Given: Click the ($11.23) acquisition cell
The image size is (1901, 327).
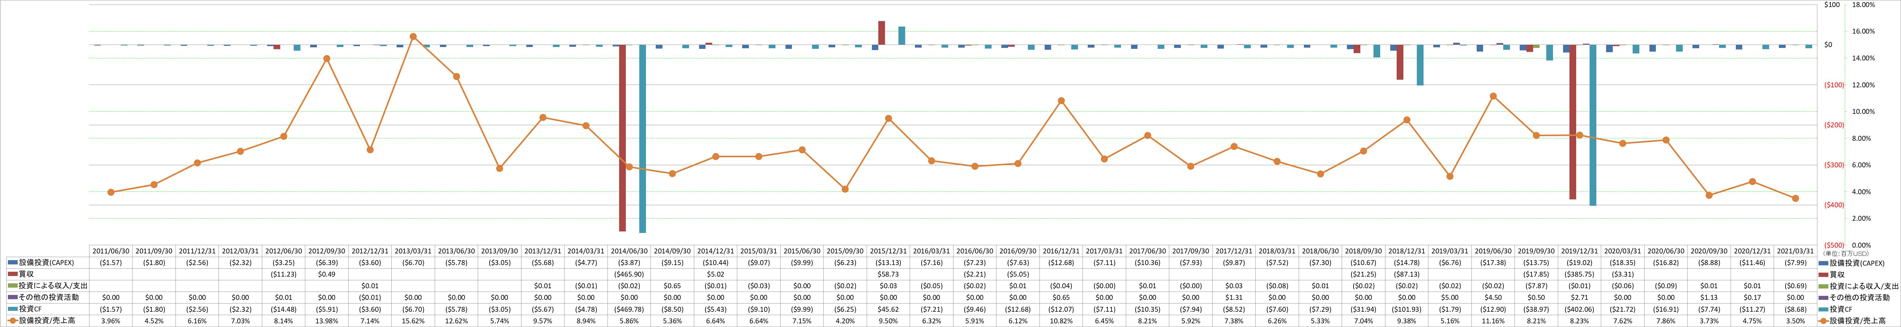Looking at the screenshot, I should pos(283,274).
